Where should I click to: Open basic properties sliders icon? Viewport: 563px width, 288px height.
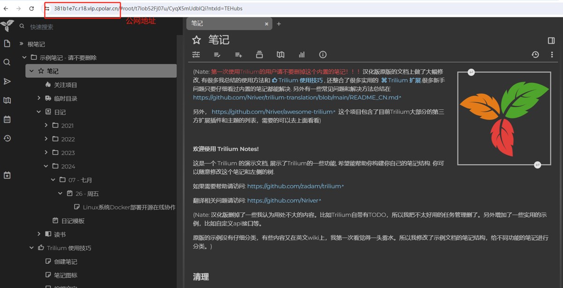[196, 55]
